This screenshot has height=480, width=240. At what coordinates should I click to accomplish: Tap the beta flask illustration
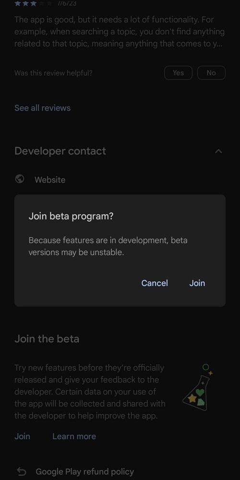tap(198, 387)
